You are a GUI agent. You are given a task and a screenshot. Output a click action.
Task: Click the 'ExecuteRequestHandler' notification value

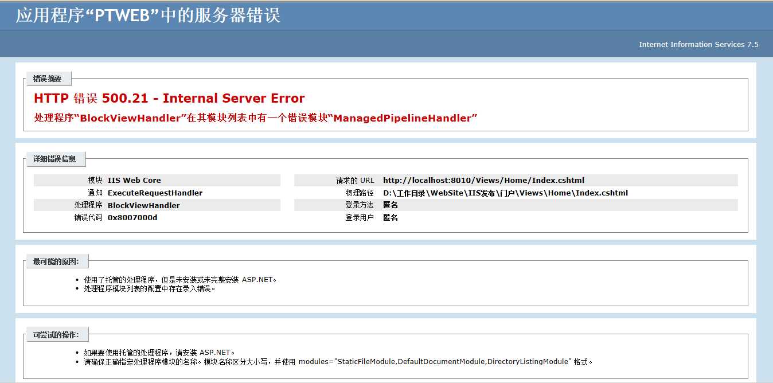pyautogui.click(x=155, y=193)
